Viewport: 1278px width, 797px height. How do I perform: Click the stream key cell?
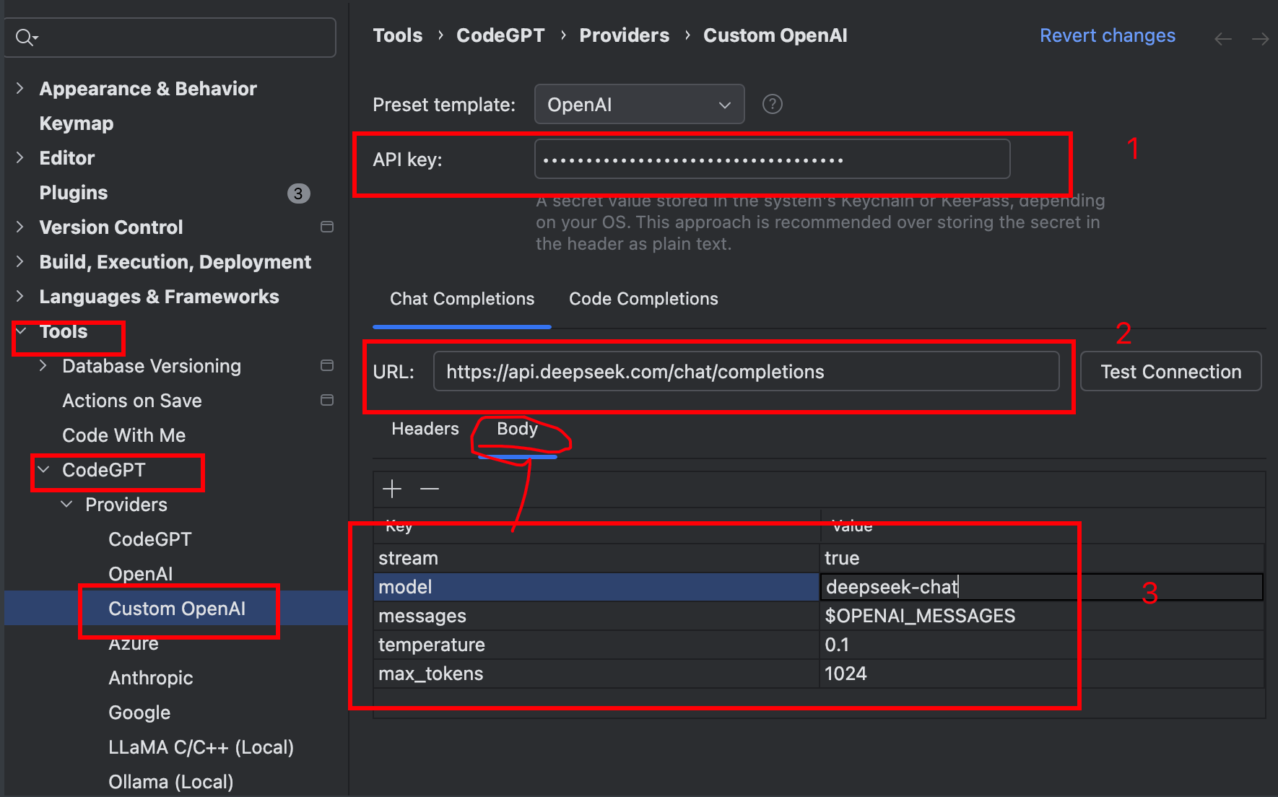pos(596,558)
